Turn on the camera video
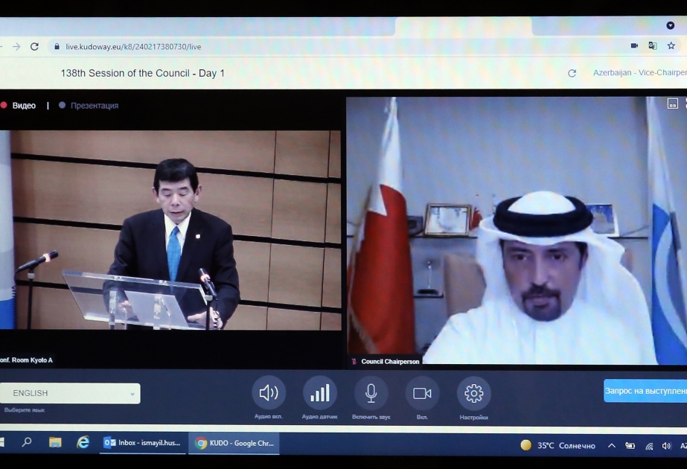Image resolution: width=687 pixels, height=469 pixels. tap(422, 393)
